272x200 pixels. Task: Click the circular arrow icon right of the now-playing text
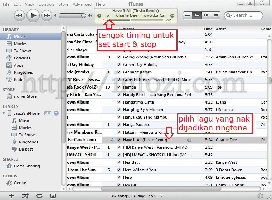tap(172, 15)
